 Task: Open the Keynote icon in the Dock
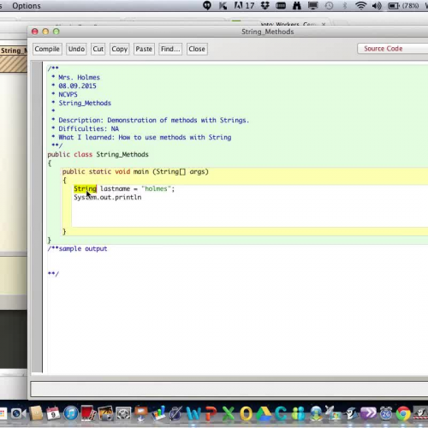tap(141, 413)
